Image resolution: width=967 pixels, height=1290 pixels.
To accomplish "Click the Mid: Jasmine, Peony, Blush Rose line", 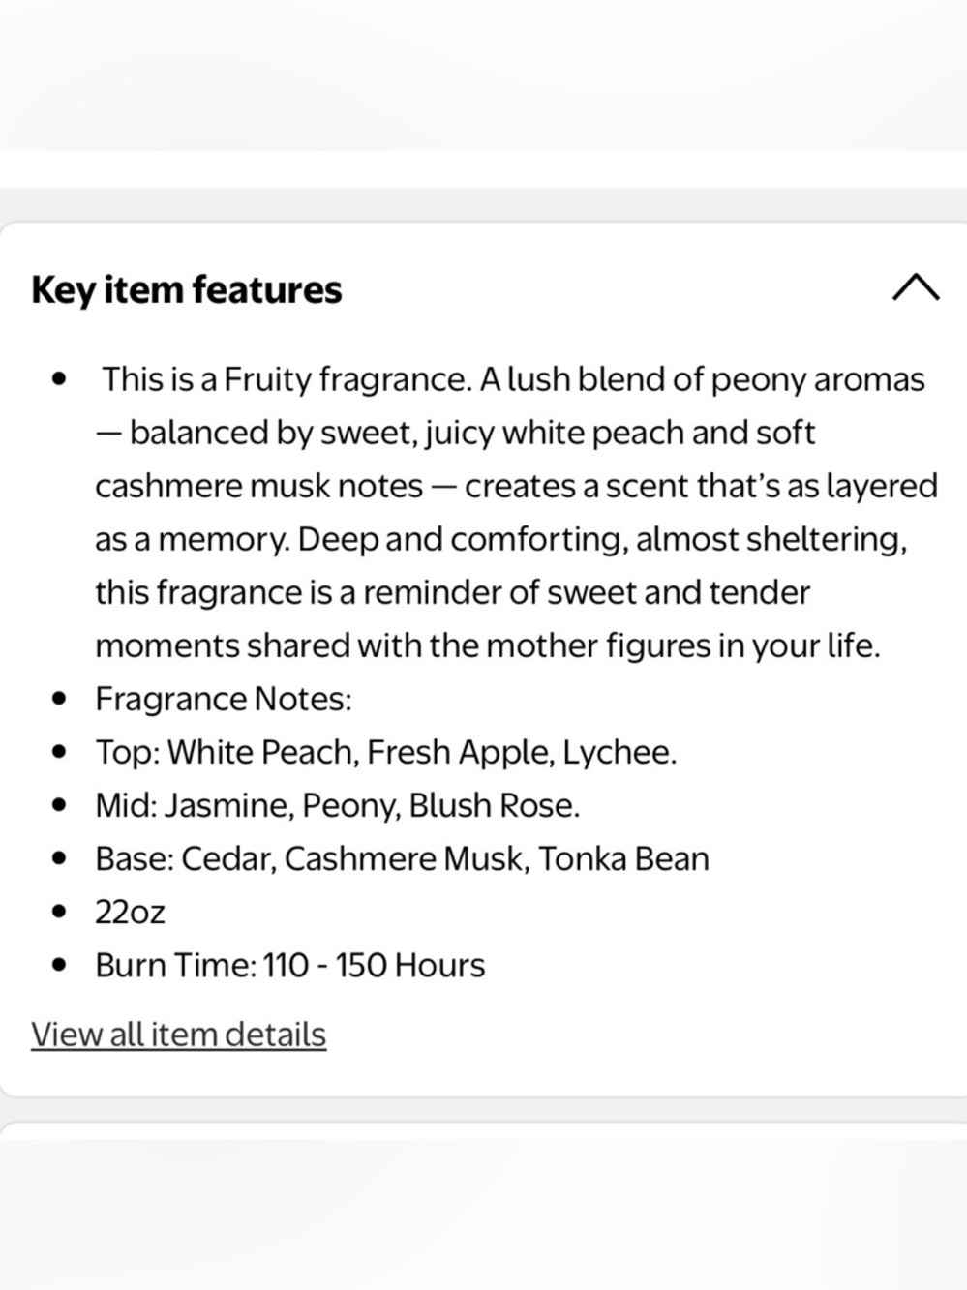I will (x=337, y=805).
